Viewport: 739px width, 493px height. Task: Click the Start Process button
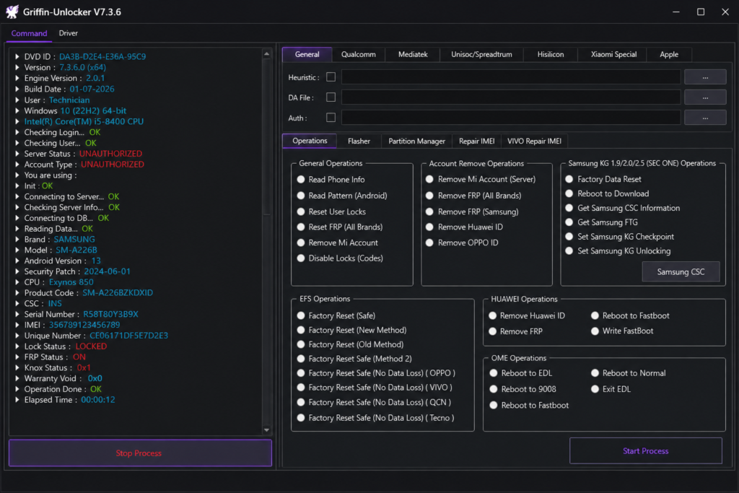[645, 451]
